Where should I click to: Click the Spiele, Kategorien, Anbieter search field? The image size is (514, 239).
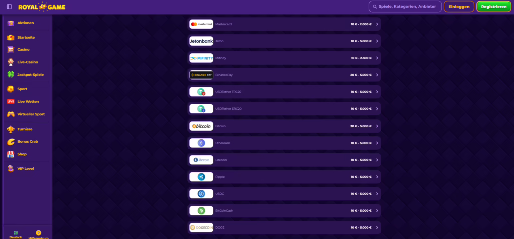(x=405, y=6)
